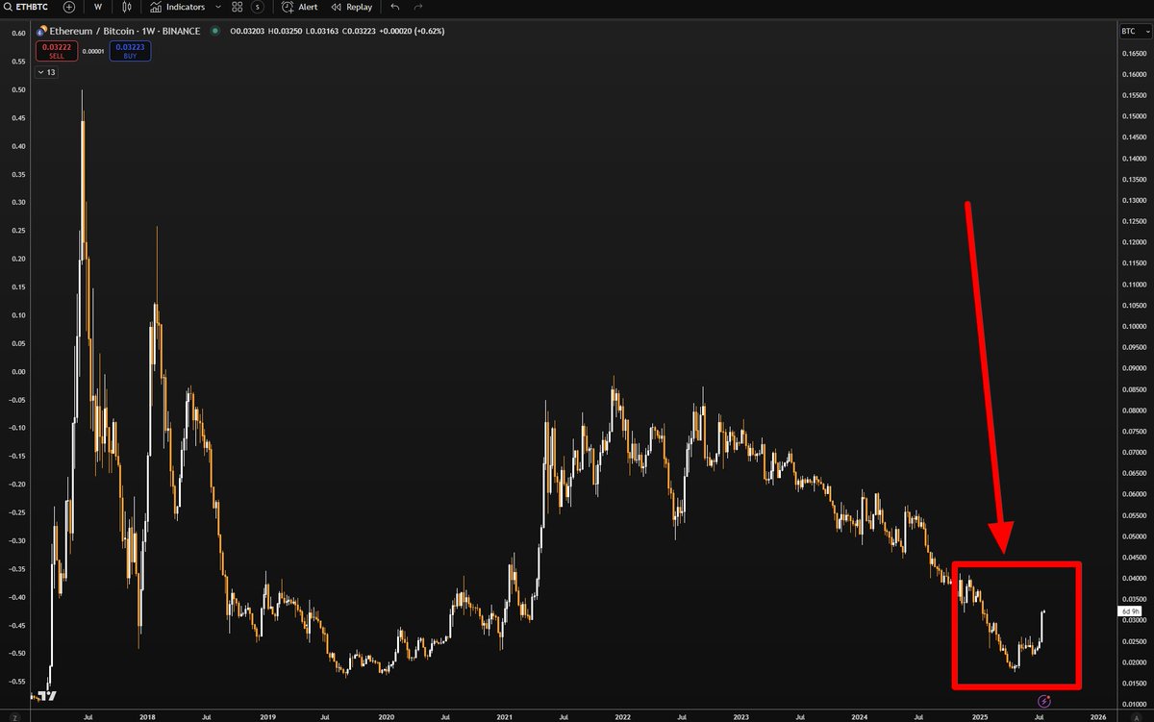Click the add symbol plus icon
Viewport: 1154px width, 722px height.
69,7
